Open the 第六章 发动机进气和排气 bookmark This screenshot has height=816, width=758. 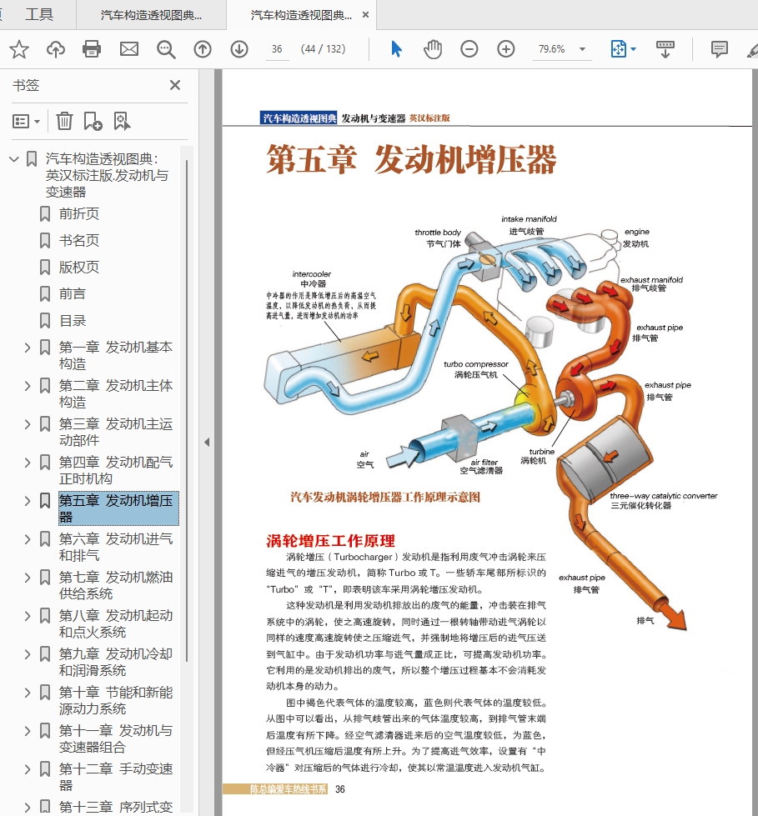click(x=115, y=547)
